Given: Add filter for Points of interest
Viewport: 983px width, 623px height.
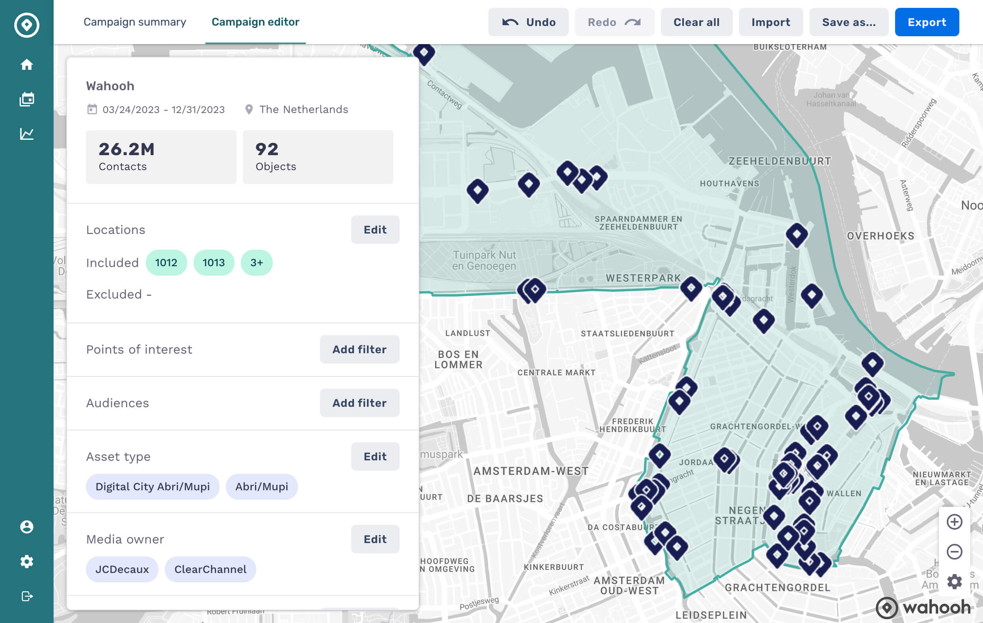Looking at the screenshot, I should (x=359, y=349).
